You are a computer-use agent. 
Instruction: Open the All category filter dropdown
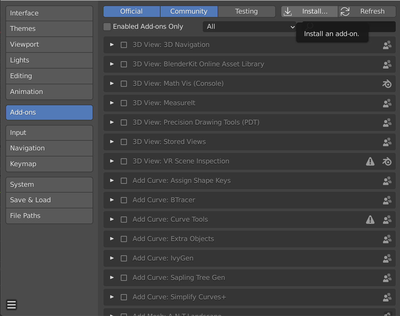coord(249,27)
